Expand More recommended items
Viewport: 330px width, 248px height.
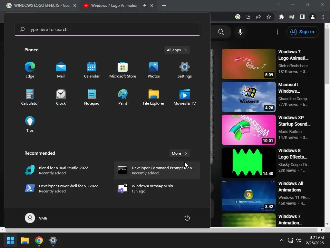coord(179,153)
